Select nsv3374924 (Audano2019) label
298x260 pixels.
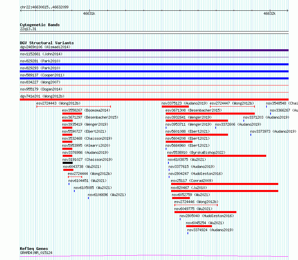point(210,230)
